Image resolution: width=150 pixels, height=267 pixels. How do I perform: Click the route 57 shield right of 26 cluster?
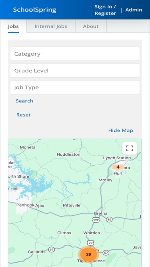pos(106,252)
